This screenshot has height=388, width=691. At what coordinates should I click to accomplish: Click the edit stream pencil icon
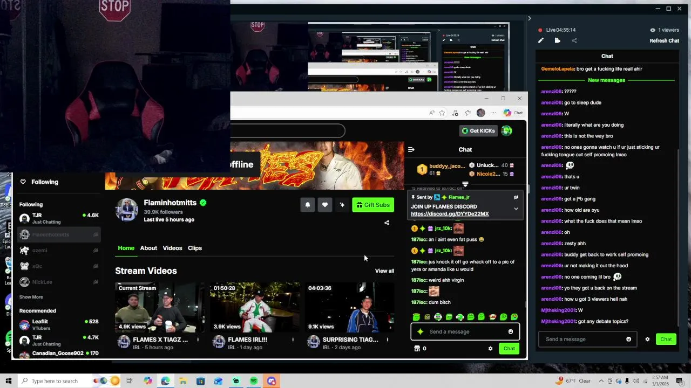[x=541, y=40]
